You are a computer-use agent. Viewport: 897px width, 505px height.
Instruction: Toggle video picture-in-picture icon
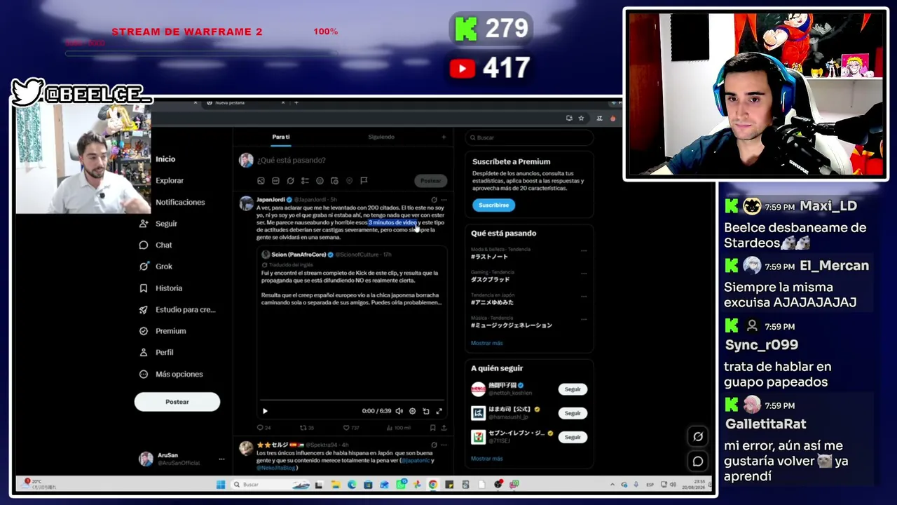coord(425,411)
